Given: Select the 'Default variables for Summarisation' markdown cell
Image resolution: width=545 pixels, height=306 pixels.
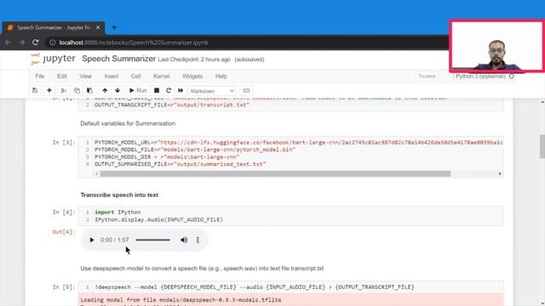Looking at the screenshot, I should coord(128,123).
